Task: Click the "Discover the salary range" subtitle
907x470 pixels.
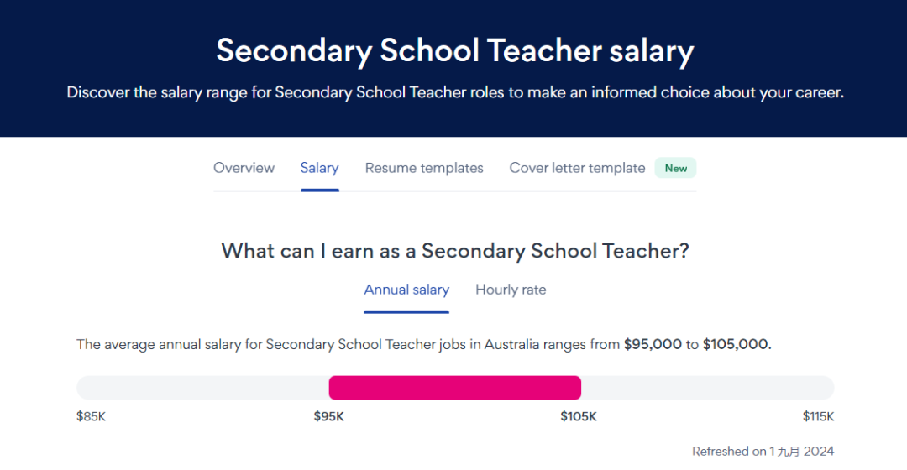Action: pyautogui.click(x=454, y=91)
